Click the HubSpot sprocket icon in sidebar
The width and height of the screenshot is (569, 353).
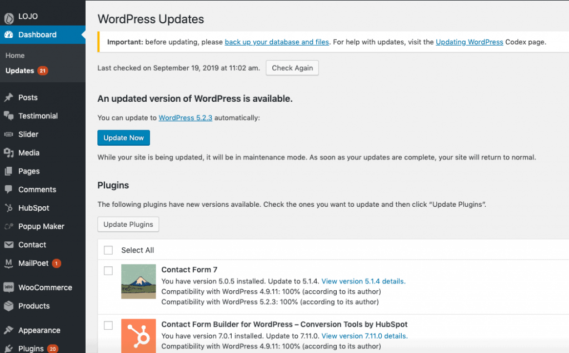point(8,208)
